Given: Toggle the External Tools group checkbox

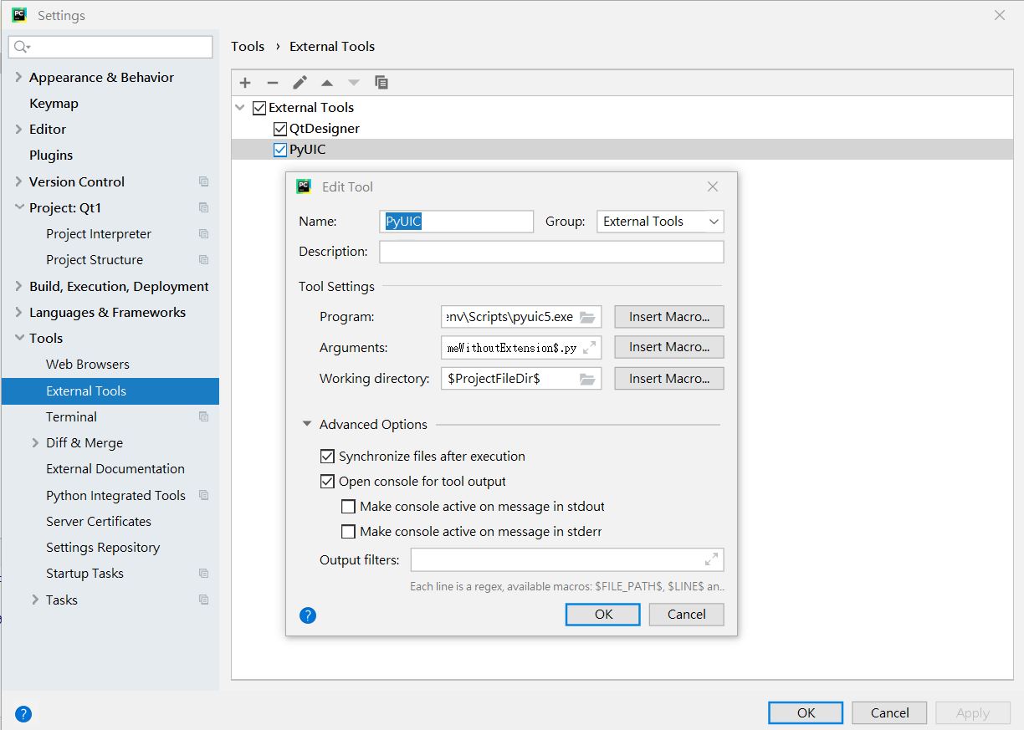Looking at the screenshot, I should click(259, 108).
